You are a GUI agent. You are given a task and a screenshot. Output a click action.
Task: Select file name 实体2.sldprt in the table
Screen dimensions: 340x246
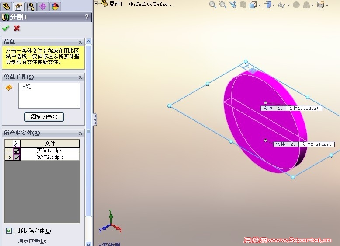coord(50,157)
